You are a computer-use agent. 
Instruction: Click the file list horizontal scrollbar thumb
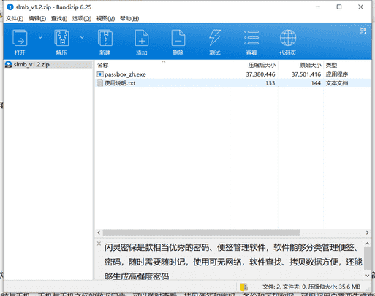click(201, 233)
